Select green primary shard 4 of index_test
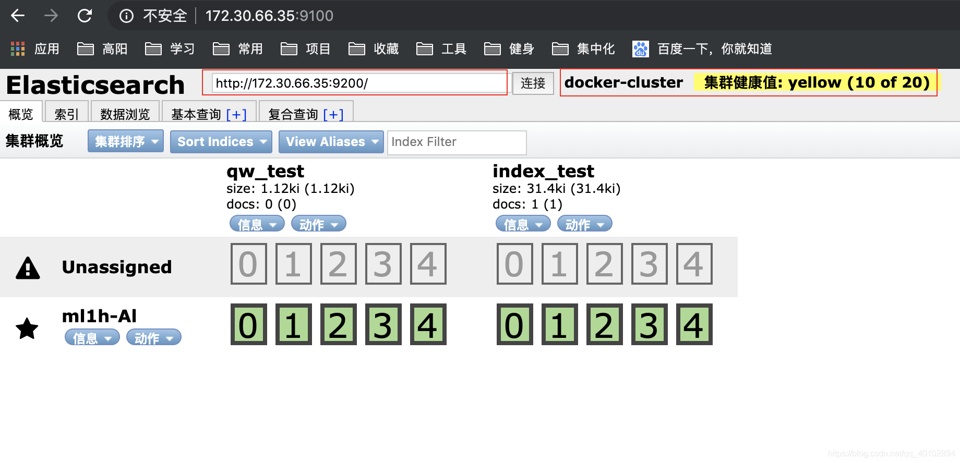 tap(694, 324)
